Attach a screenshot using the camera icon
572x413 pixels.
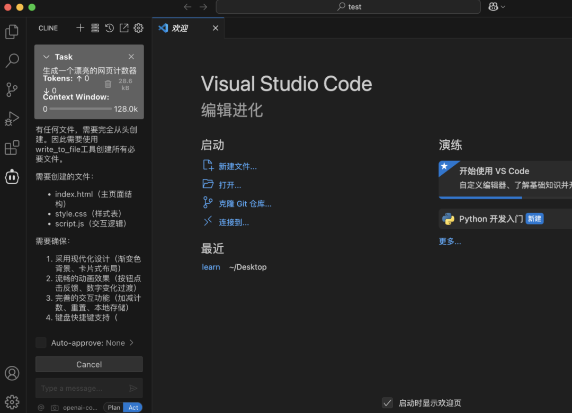point(55,407)
